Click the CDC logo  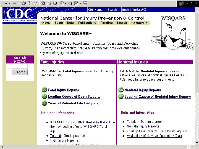coord(20,15)
